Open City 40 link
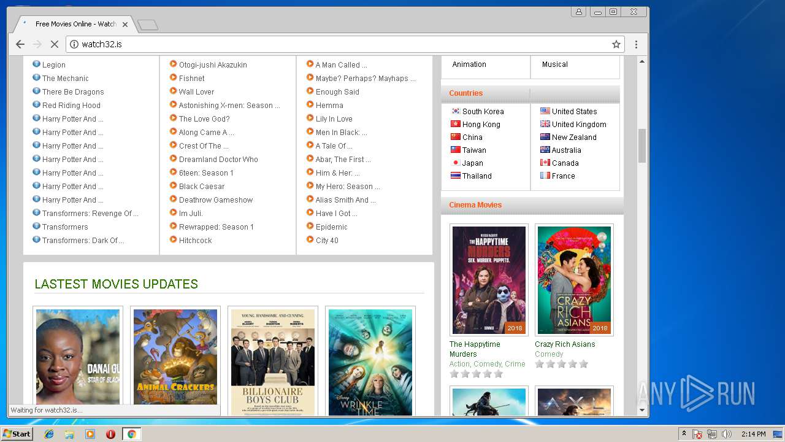785x442 pixels. [x=327, y=241]
